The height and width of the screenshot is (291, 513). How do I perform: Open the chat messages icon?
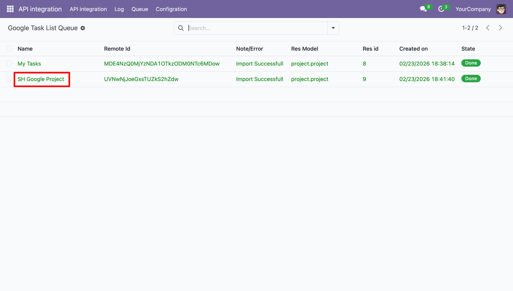point(423,9)
